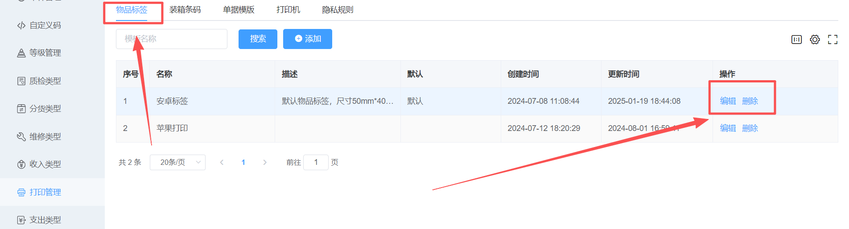
Task: Click the density toggle icon in table toolbar
Action: (796, 40)
